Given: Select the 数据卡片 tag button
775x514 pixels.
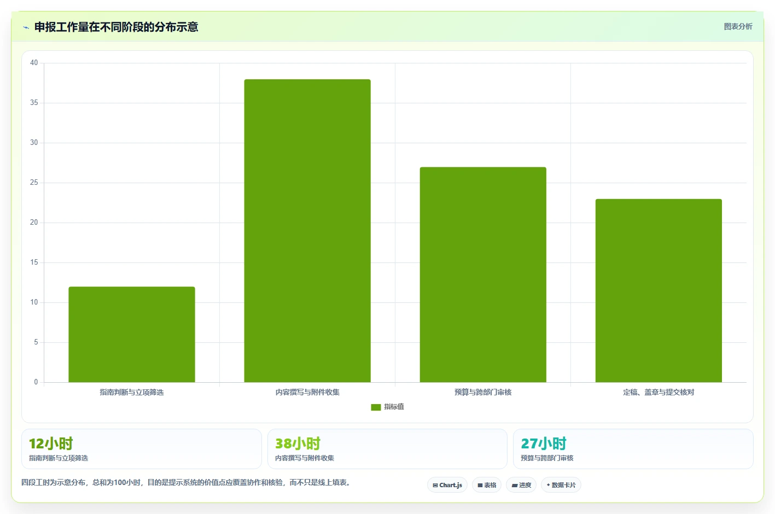Looking at the screenshot, I should click(561, 485).
